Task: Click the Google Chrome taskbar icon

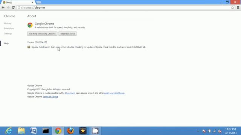Action: [x=58, y=131]
